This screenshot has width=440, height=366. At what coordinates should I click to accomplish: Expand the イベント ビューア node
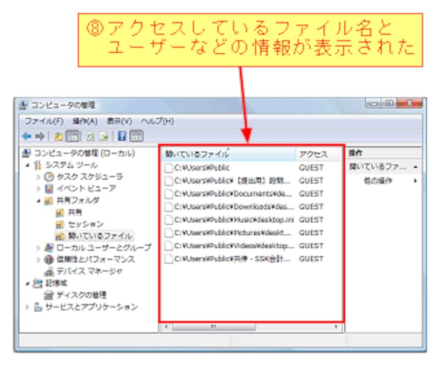click(38, 189)
